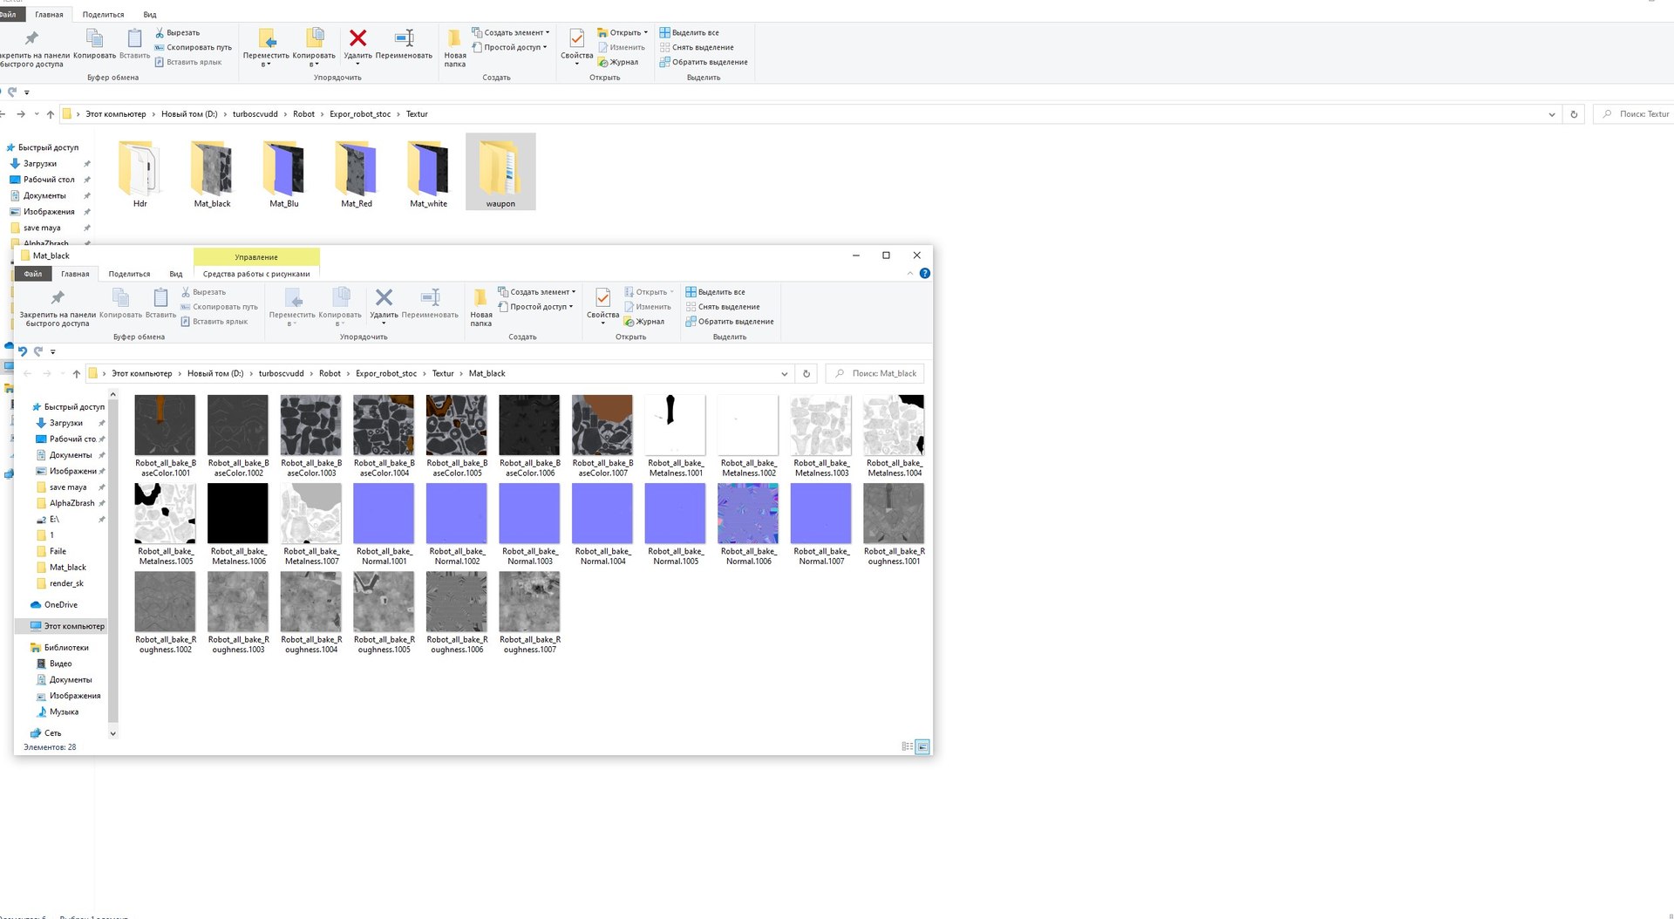The height and width of the screenshot is (919, 1674).
Task: Open the Mat_Blu folder
Action: point(283,173)
